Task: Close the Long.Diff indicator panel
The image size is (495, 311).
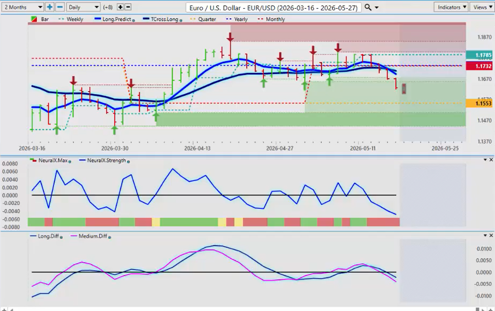Action: (491, 235)
